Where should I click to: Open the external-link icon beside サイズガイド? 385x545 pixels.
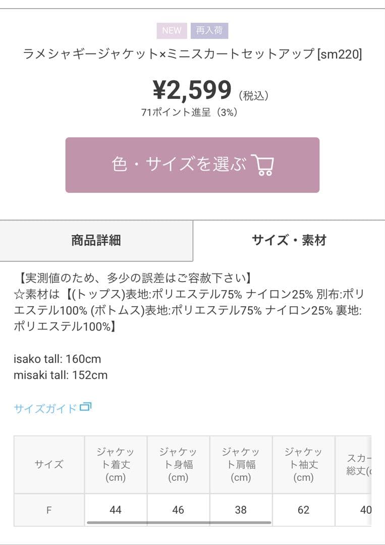click(85, 407)
